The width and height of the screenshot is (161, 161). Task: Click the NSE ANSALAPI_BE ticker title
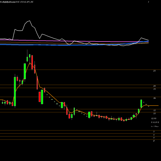point(24,2)
